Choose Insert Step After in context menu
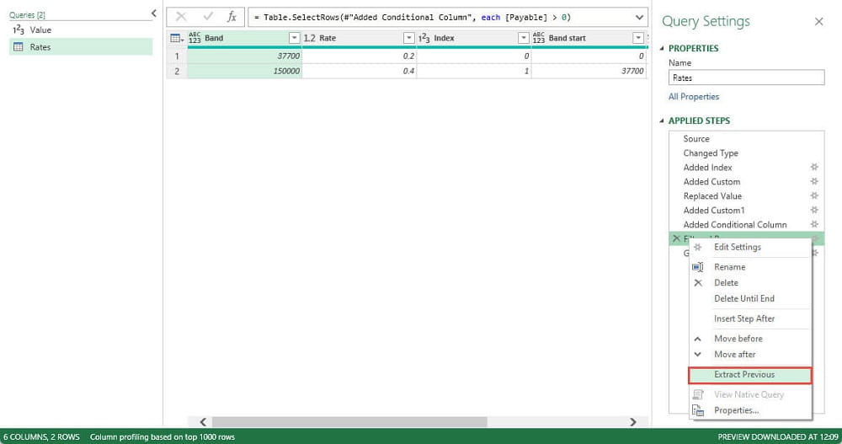Viewport: 842px width, 444px height. point(744,318)
